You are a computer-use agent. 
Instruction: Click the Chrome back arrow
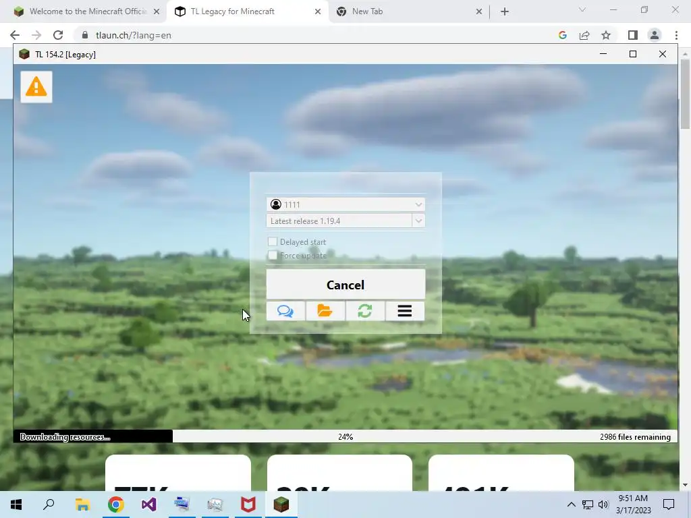tap(15, 35)
